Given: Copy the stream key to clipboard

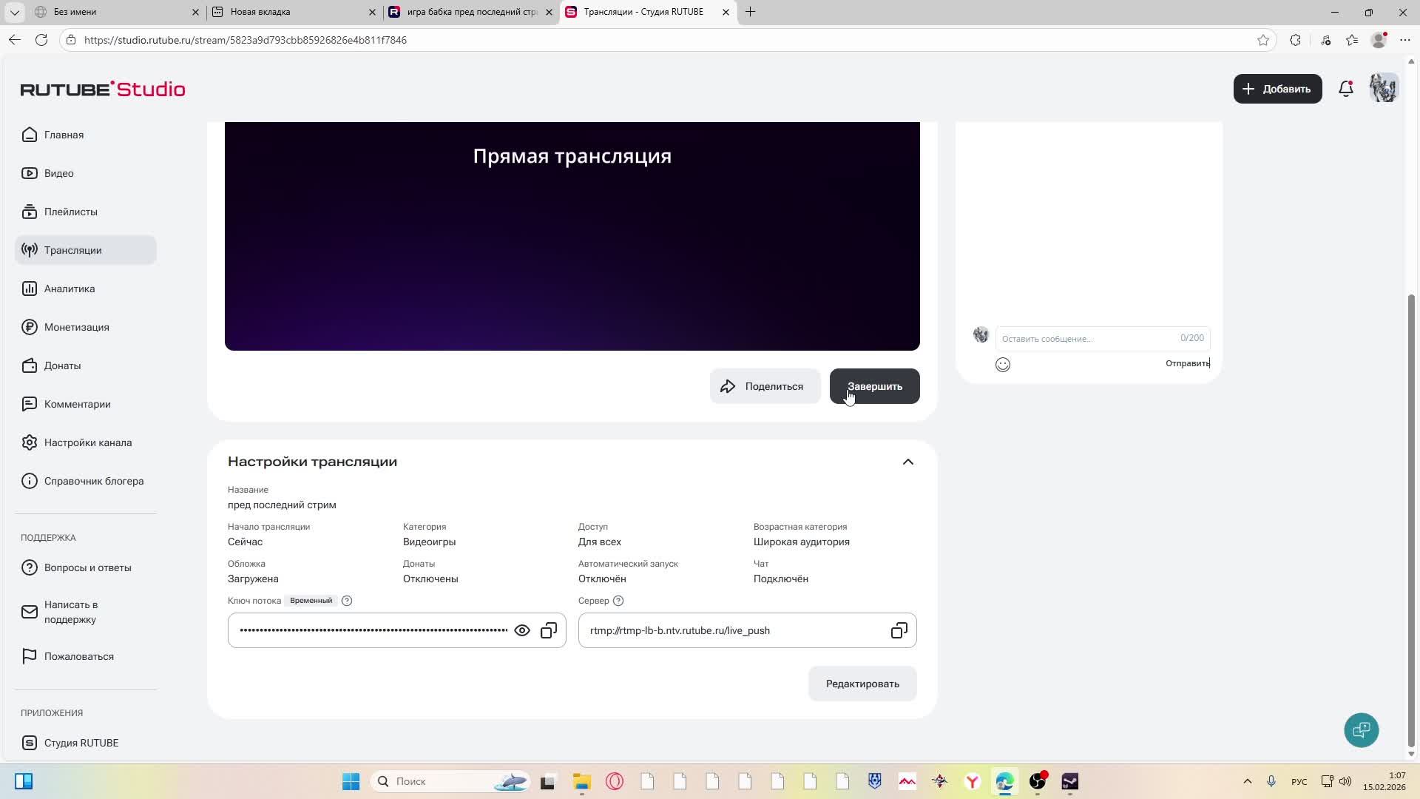Looking at the screenshot, I should 549,630.
